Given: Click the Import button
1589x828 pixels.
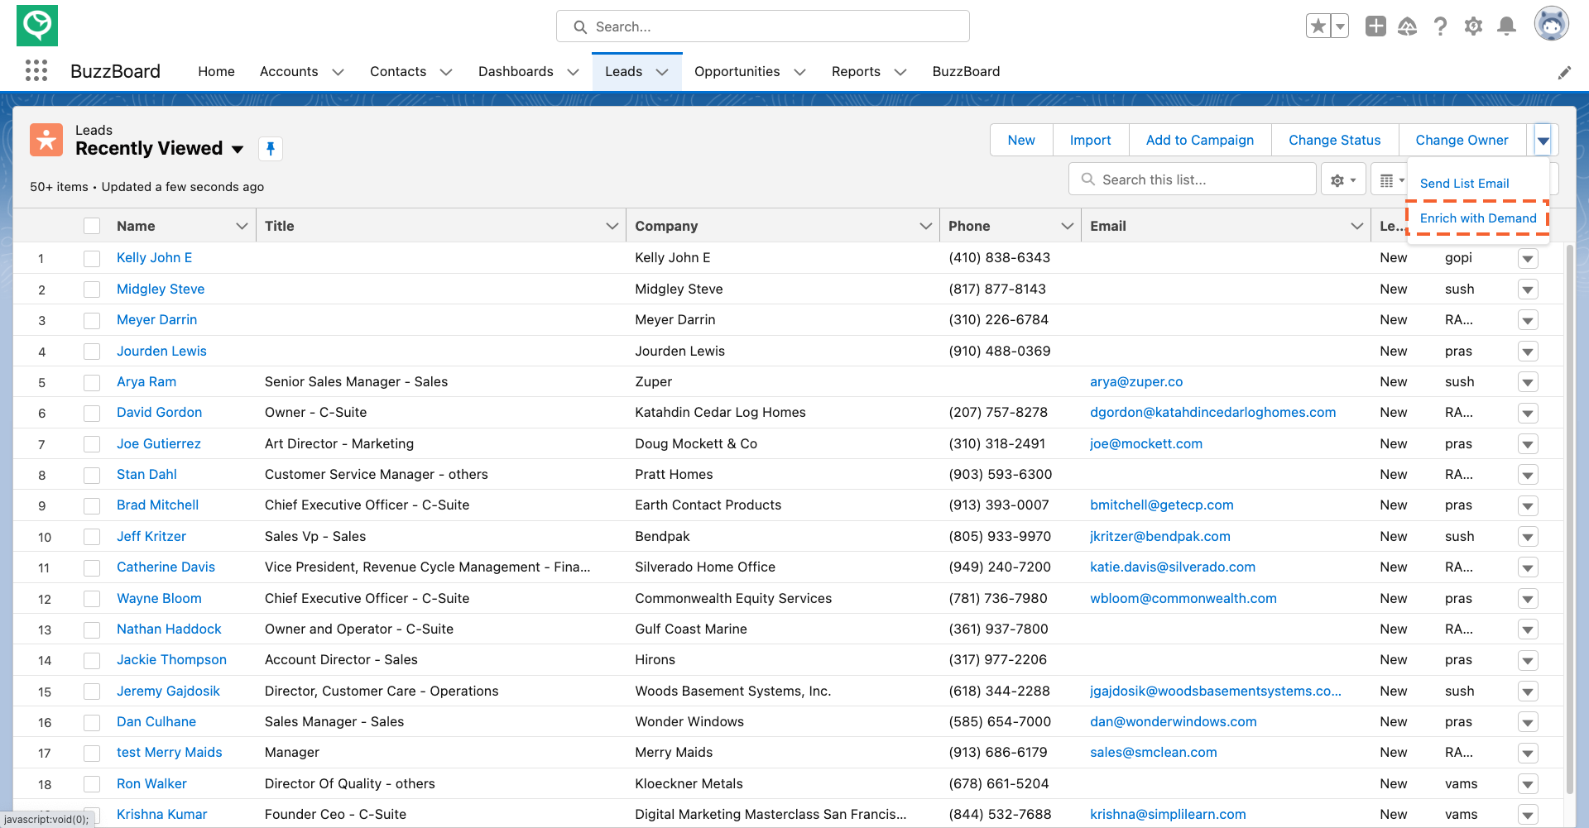Looking at the screenshot, I should (1090, 140).
